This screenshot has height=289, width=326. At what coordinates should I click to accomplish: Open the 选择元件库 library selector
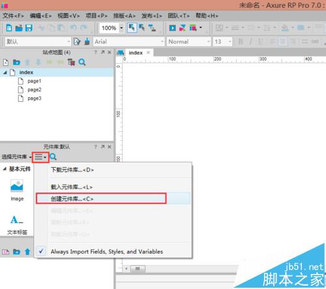click(16, 157)
